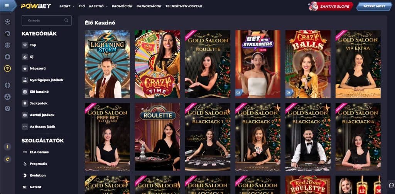Open the Ruby Roulette game thumbnail
The image size is (395, 194).
(157, 137)
